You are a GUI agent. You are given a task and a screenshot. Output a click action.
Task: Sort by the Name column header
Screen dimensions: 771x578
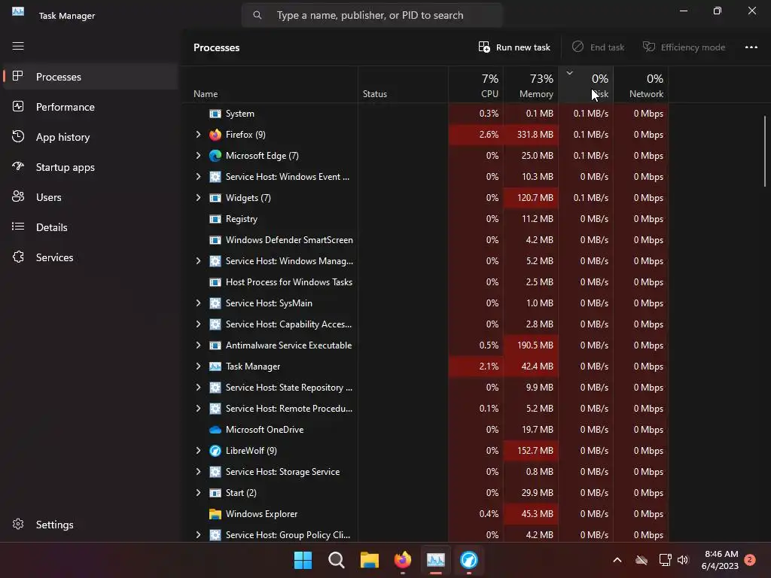click(x=272, y=84)
